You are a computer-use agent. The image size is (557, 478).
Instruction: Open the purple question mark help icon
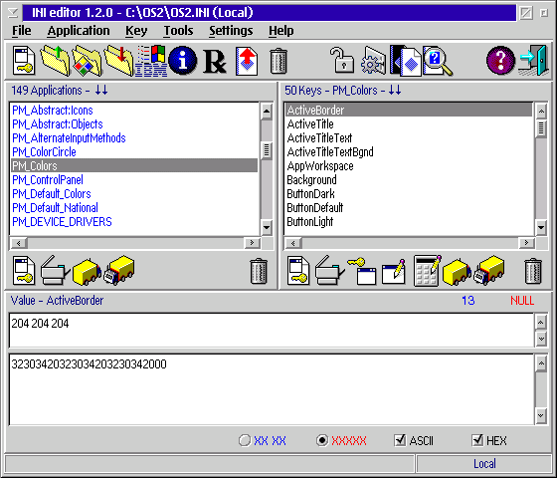[500, 61]
